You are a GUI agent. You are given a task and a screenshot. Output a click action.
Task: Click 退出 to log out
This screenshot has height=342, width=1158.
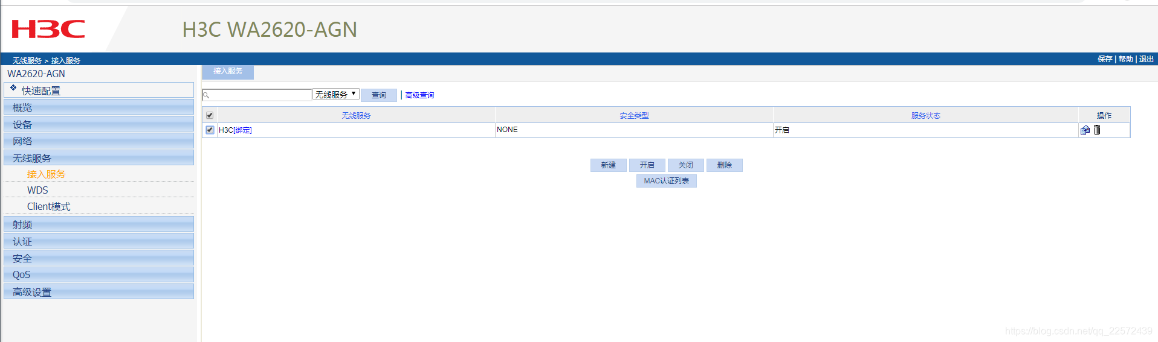(1147, 59)
